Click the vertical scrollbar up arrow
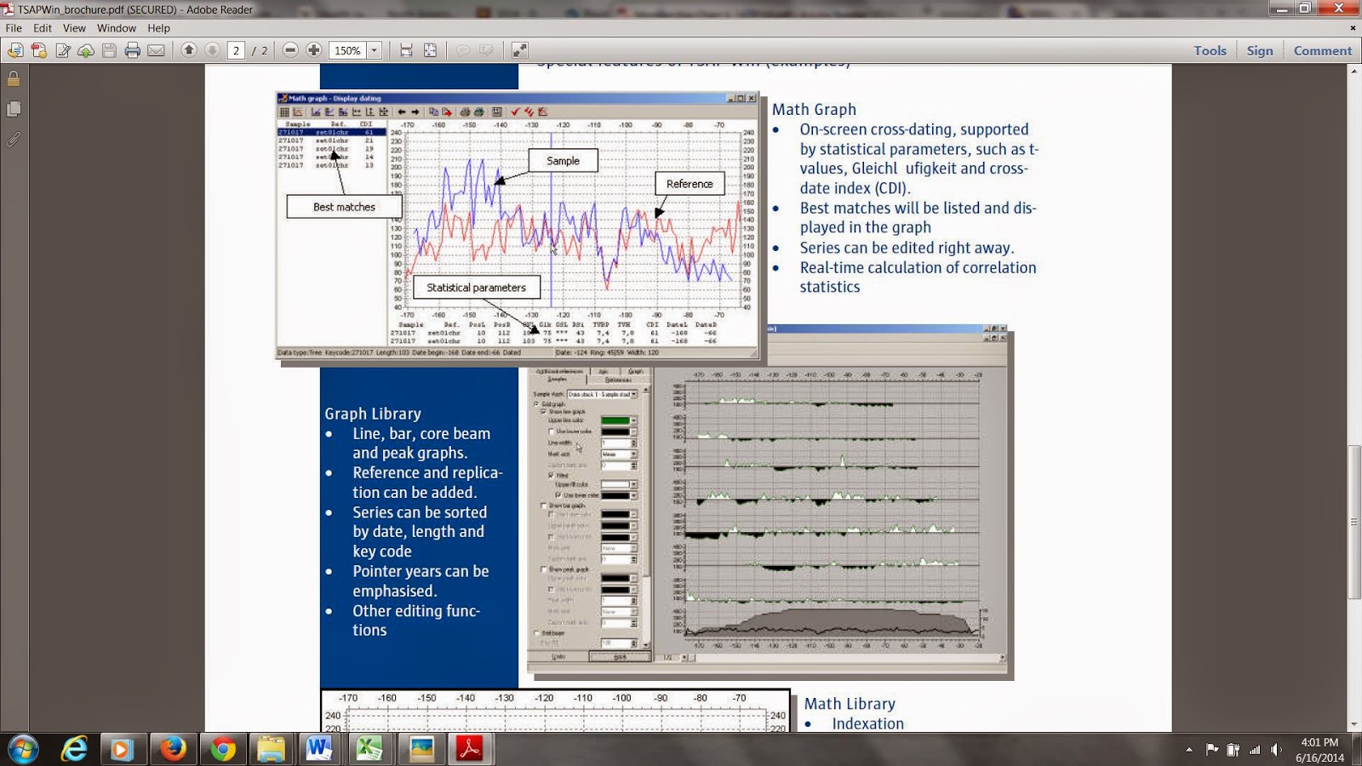Image resolution: width=1362 pixels, height=766 pixels. pyautogui.click(x=1353, y=71)
